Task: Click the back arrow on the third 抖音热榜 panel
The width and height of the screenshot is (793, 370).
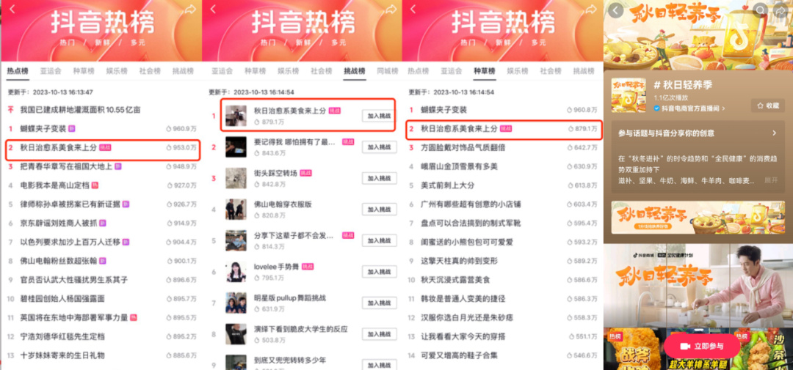Action: (x=413, y=9)
